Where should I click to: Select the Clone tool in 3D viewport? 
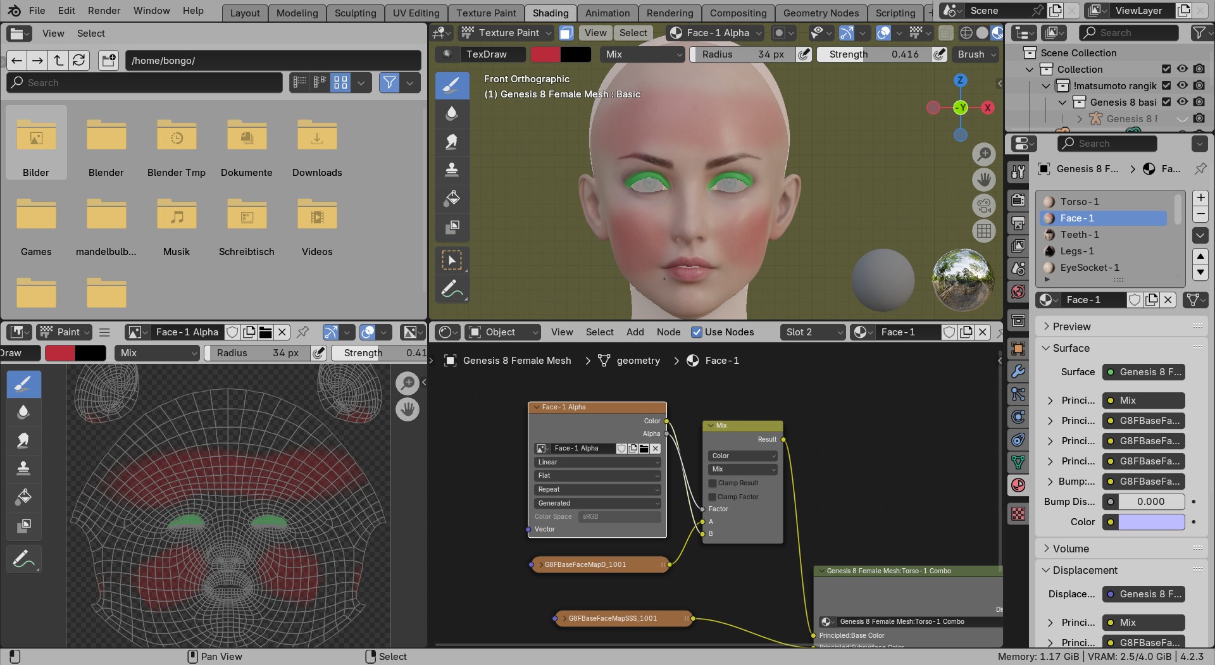coord(452,170)
